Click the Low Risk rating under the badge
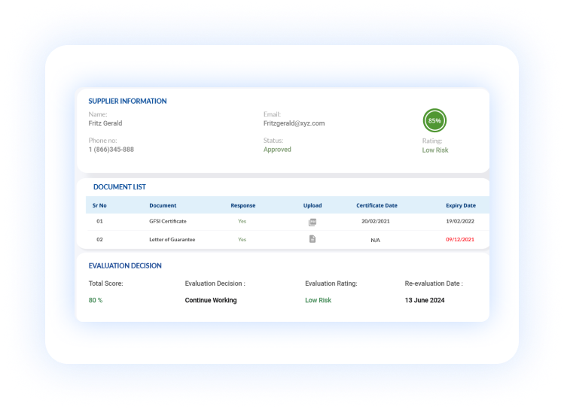Viewport: 564px width, 409px height. tap(435, 150)
